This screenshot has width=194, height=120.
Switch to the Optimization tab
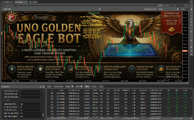(x=33, y=2)
